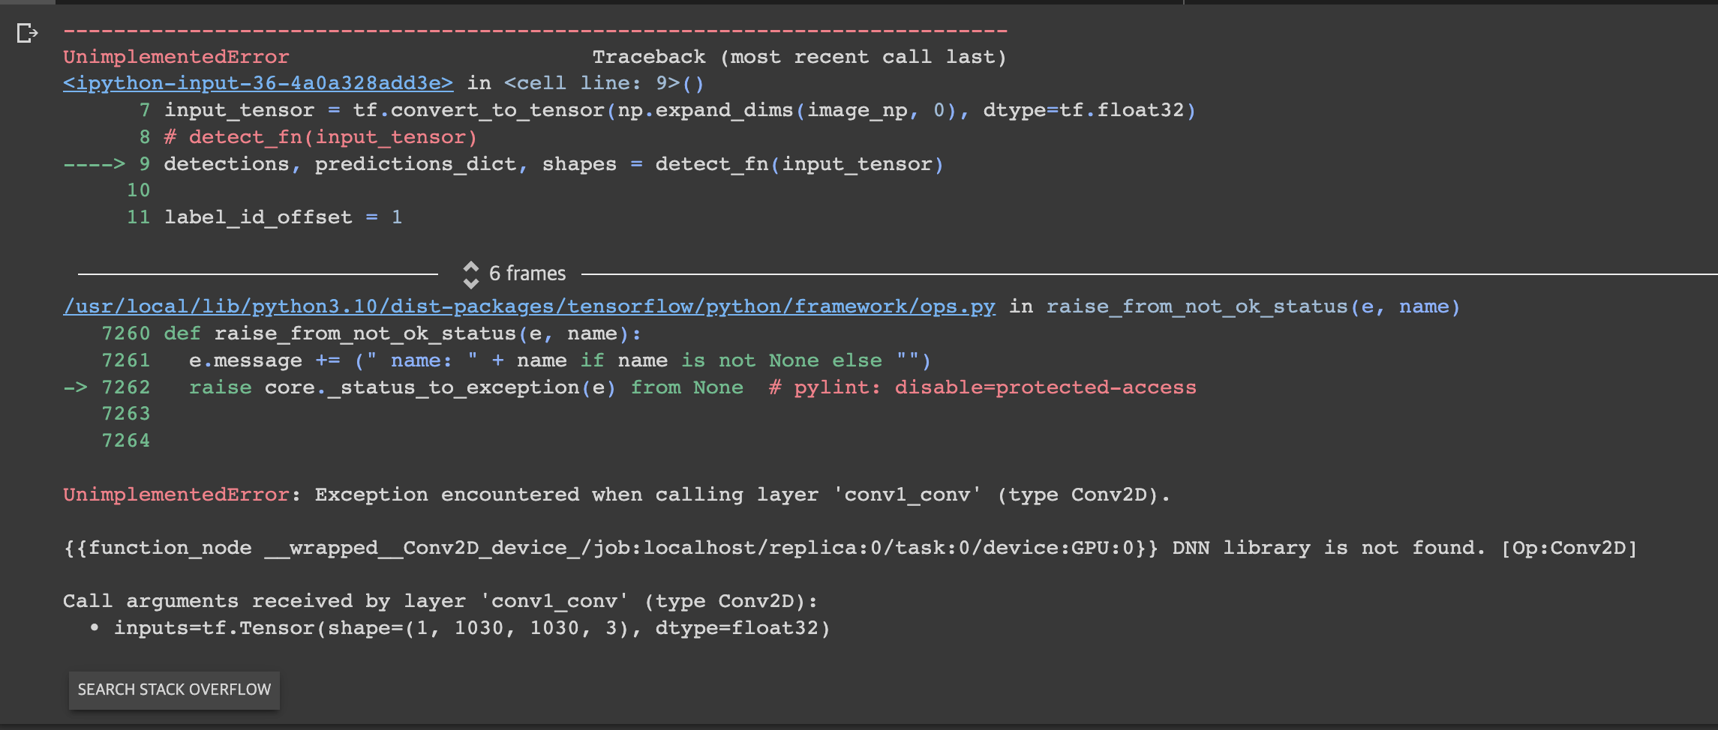Click '<cell line: 9>()' text

604,83
